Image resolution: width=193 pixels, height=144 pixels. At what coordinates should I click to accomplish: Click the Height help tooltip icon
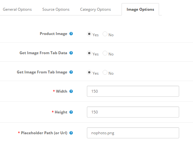click(x=71, y=112)
